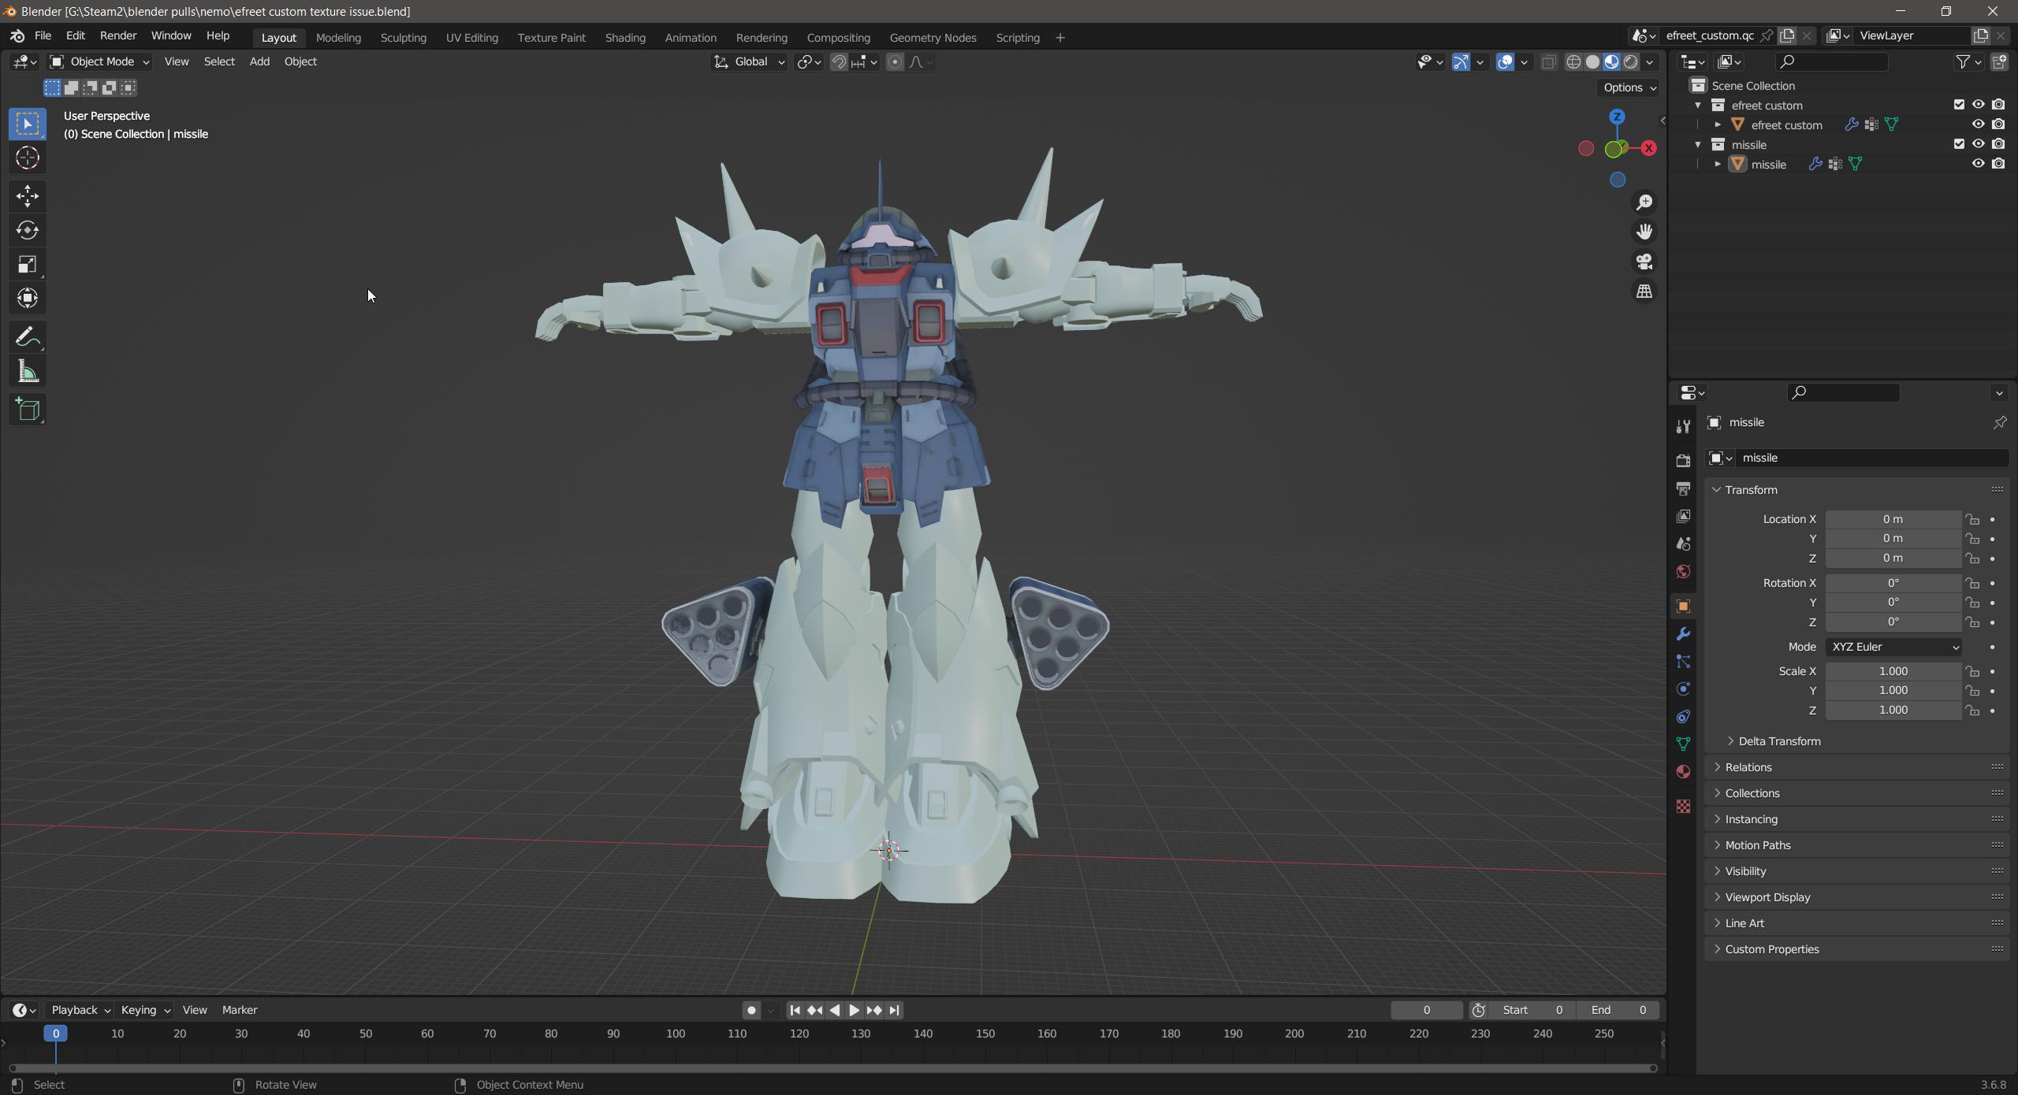Open the timeline Playback popover
The width and height of the screenshot is (2018, 1095).
click(x=80, y=1011)
